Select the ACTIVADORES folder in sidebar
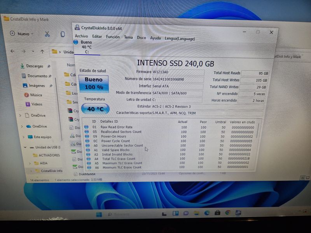 click(46, 155)
